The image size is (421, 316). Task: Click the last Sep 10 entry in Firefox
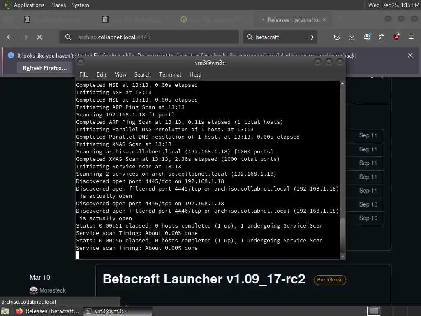[x=368, y=218]
